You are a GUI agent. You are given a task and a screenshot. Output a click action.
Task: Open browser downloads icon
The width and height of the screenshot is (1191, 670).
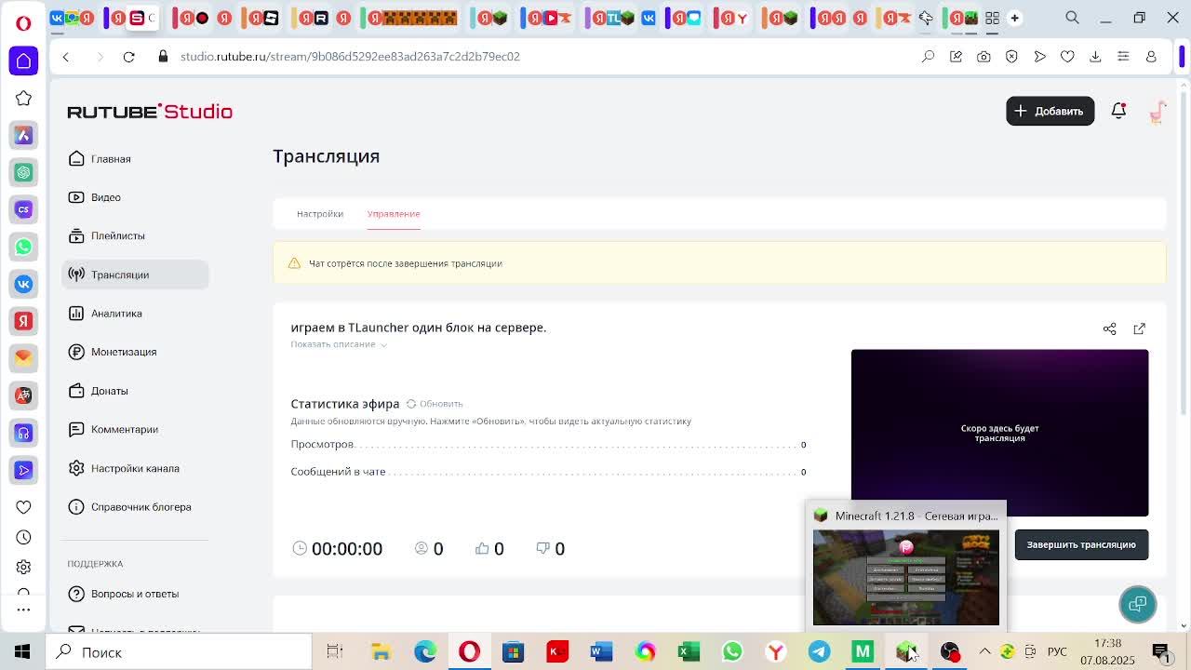pyautogui.click(x=1095, y=57)
